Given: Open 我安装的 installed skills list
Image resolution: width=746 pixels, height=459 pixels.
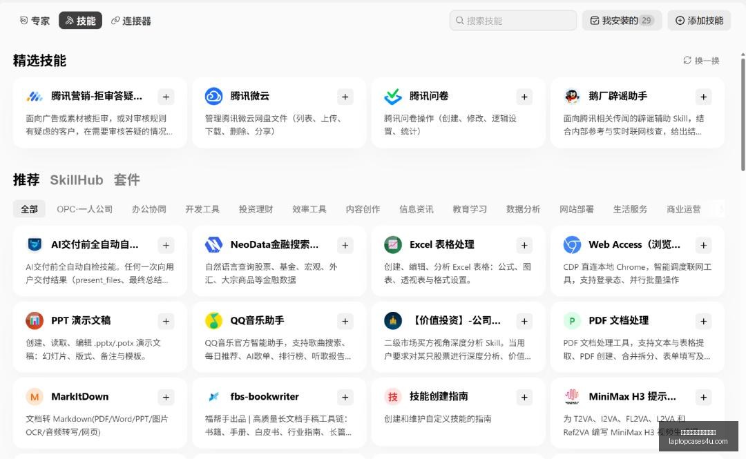Looking at the screenshot, I should coord(622,21).
